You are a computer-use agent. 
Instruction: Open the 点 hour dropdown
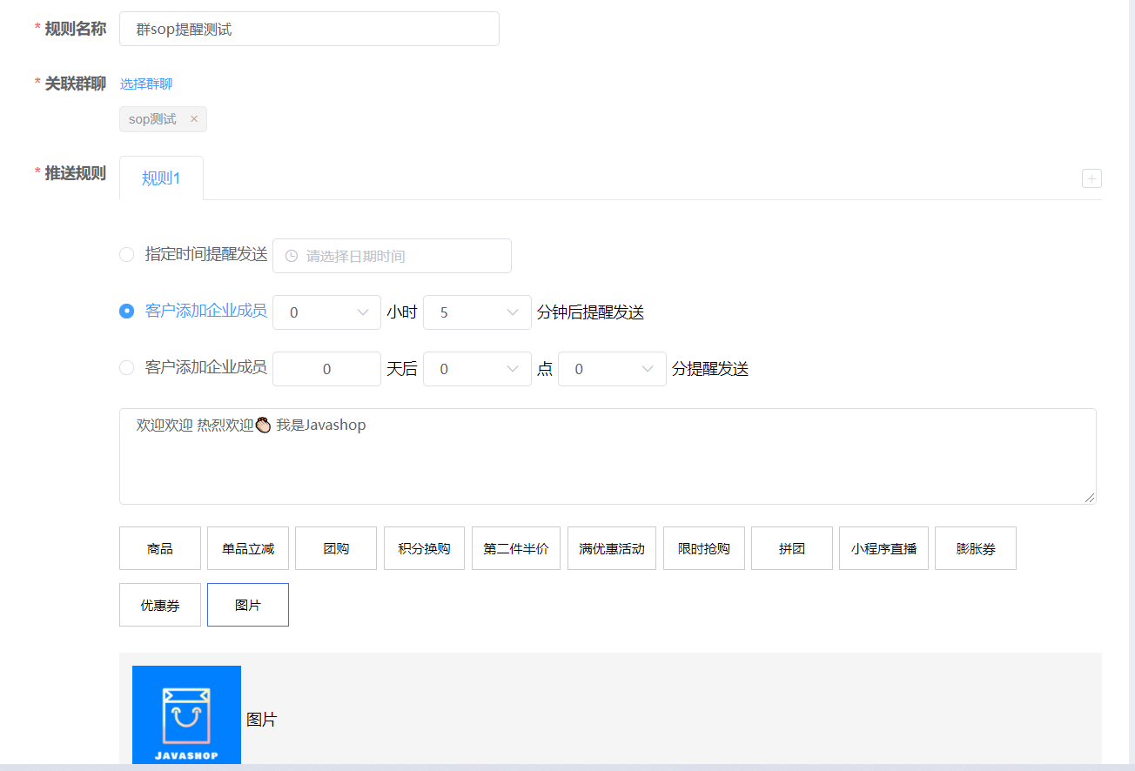477,369
